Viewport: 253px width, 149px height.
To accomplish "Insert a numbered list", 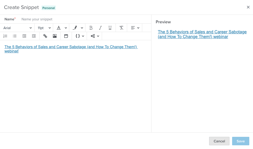I will click(x=5, y=36).
